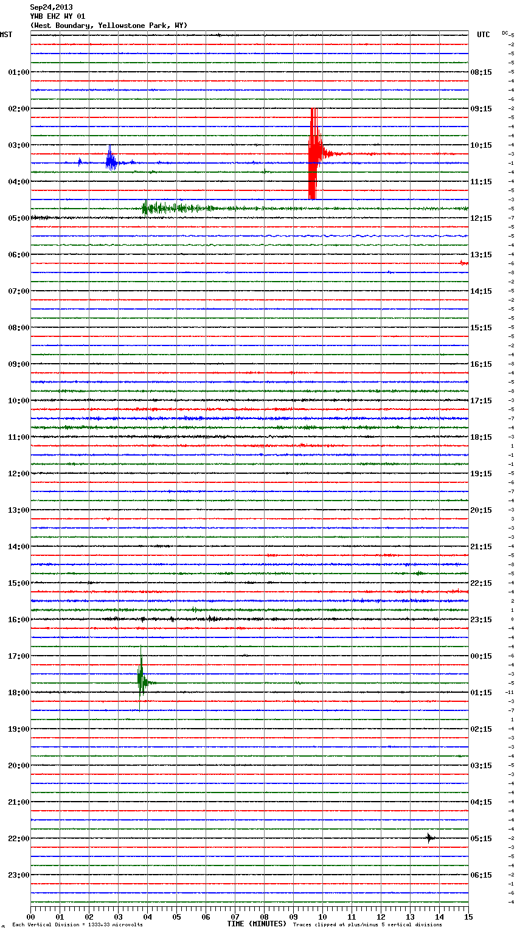Click the 12 minute tick label
Image resolution: width=517 pixels, height=933 pixels.
tap(381, 916)
